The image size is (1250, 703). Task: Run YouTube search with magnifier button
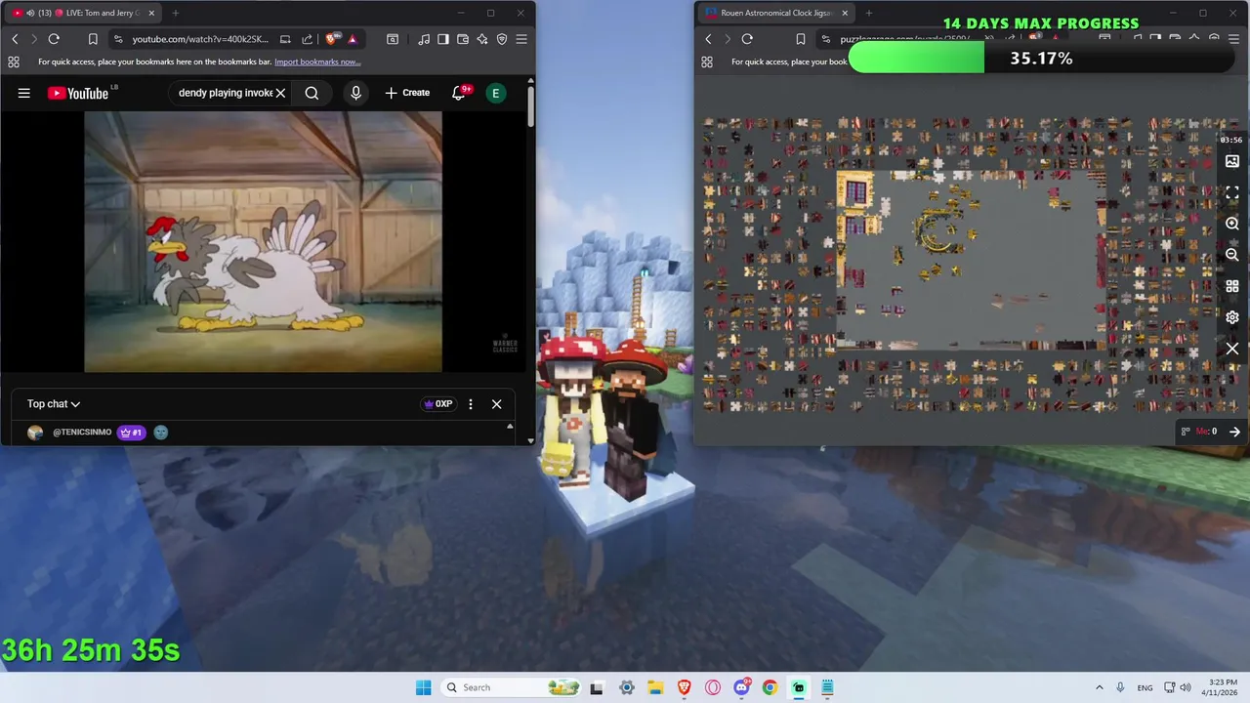312,93
